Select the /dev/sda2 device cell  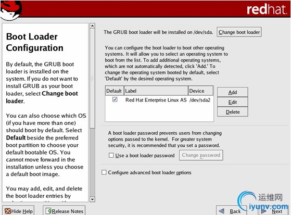click(x=200, y=100)
